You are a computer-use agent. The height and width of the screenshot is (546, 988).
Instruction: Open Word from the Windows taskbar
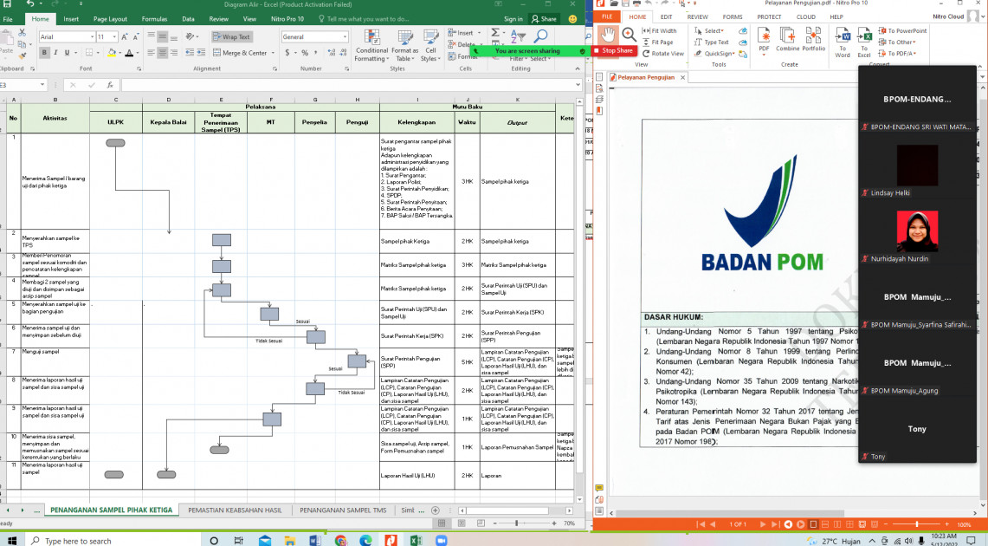[315, 540]
